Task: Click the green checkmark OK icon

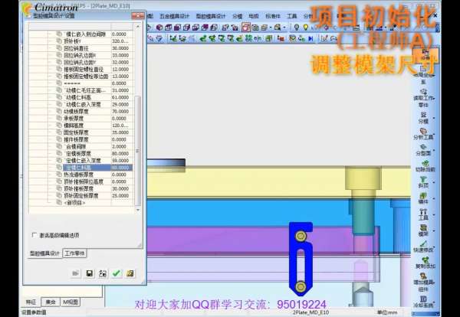Action: (x=116, y=273)
